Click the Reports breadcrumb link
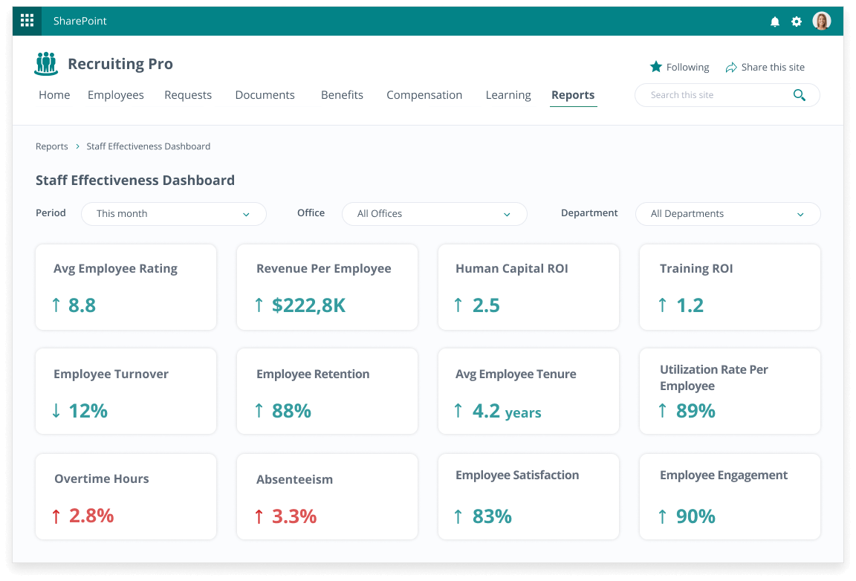 52,146
